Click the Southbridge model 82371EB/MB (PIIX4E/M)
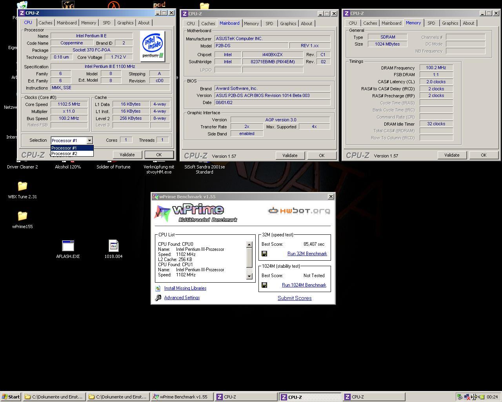Image resolution: width=502 pixels, height=402 pixels. pos(273,62)
